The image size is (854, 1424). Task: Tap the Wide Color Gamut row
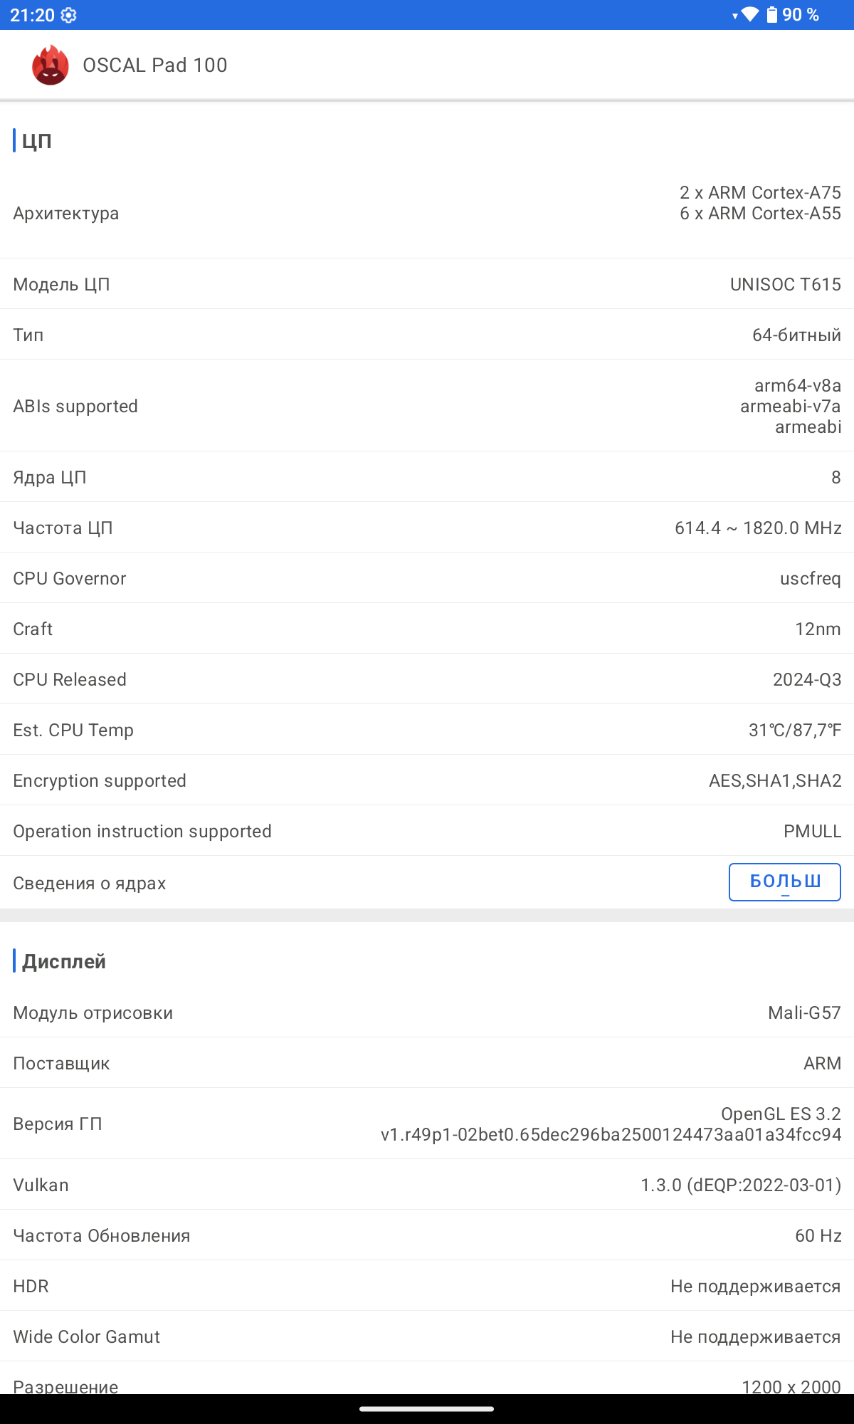point(427,1336)
